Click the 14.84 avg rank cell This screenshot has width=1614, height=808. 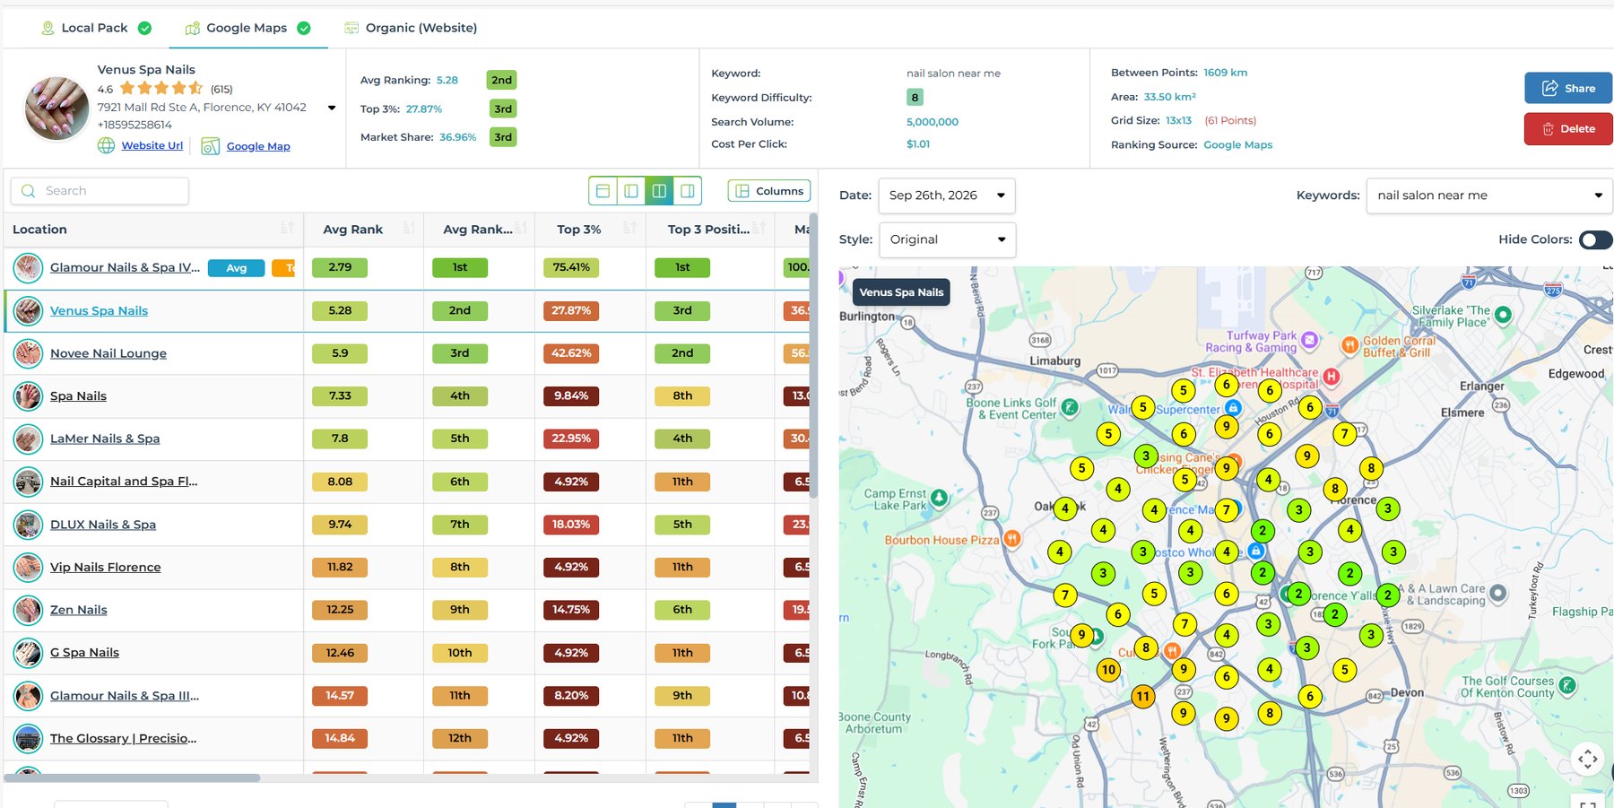(340, 738)
